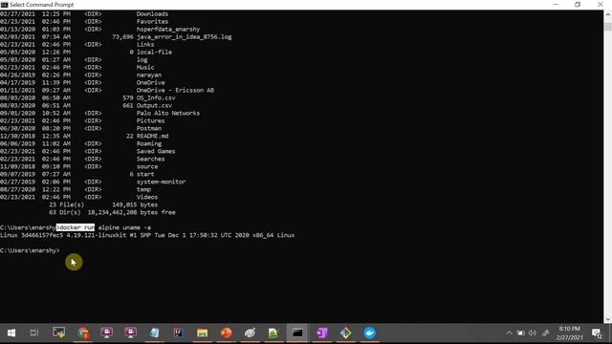Click the 'hsperfdata_enarshy' directory entry
This screenshot has height=344, width=612.
coord(168,30)
